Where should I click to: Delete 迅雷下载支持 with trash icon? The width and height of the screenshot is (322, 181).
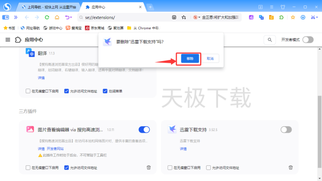pos(291,168)
